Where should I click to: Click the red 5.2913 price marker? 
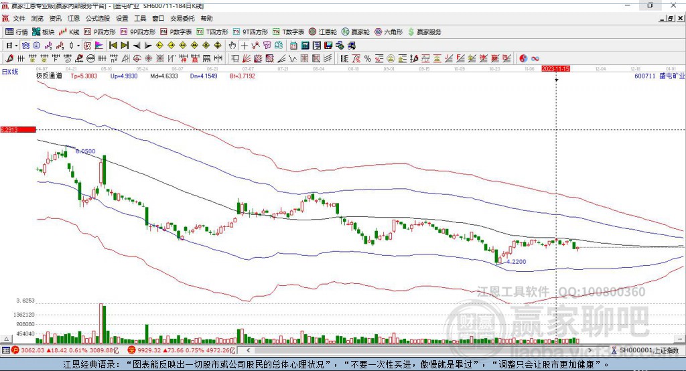tap(18, 129)
